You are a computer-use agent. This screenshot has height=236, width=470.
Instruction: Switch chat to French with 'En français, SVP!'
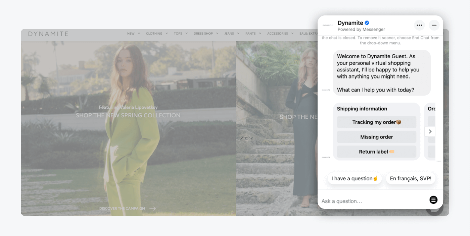pyautogui.click(x=410, y=178)
